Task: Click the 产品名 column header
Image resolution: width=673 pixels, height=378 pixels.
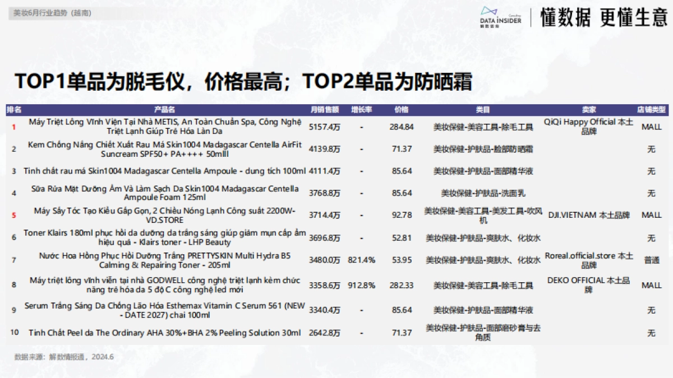Action: (164, 110)
